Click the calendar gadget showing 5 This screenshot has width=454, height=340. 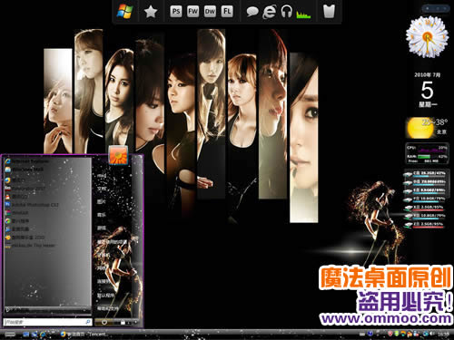coord(428,90)
